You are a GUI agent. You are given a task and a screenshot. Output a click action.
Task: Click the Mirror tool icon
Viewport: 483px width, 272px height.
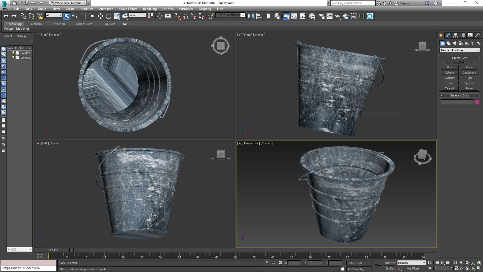251,16
